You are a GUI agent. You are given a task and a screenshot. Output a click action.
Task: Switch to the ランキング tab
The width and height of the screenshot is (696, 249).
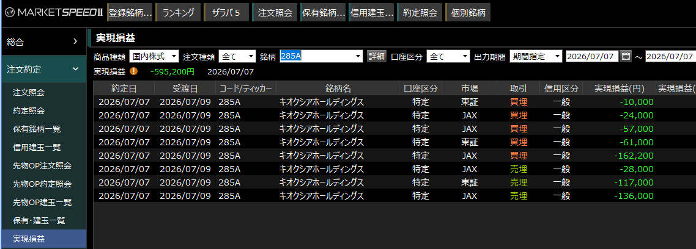(x=179, y=12)
